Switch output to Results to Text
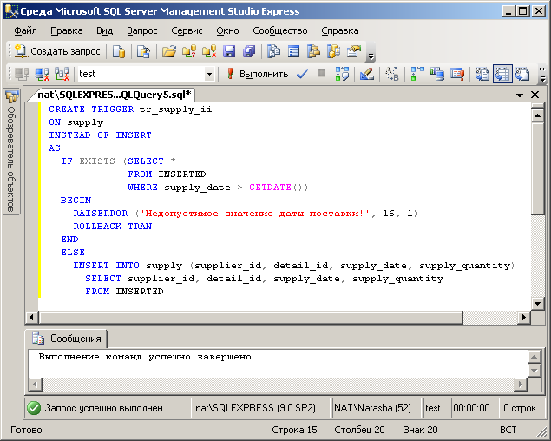 482,74
